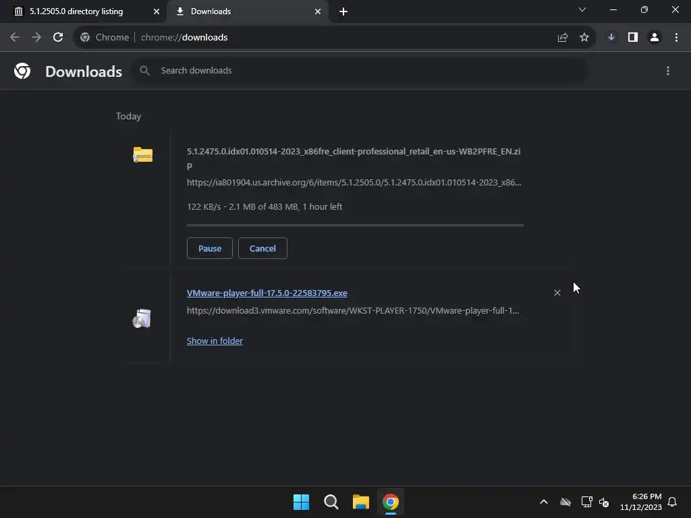Click the Chrome taskbar icon
The width and height of the screenshot is (691, 518).
[x=391, y=502]
